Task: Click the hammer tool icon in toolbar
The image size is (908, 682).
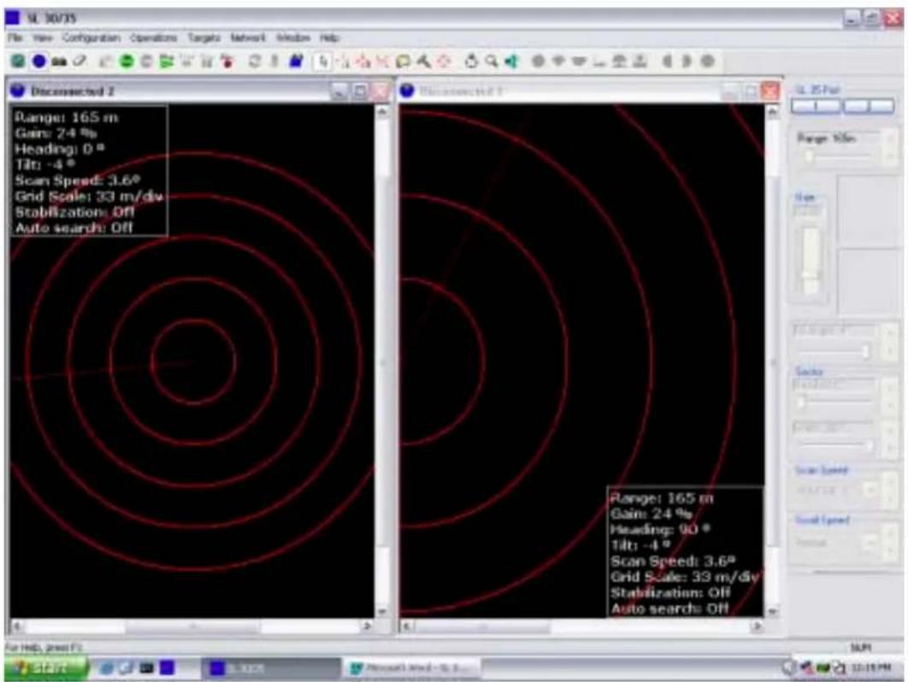Action: [x=423, y=62]
